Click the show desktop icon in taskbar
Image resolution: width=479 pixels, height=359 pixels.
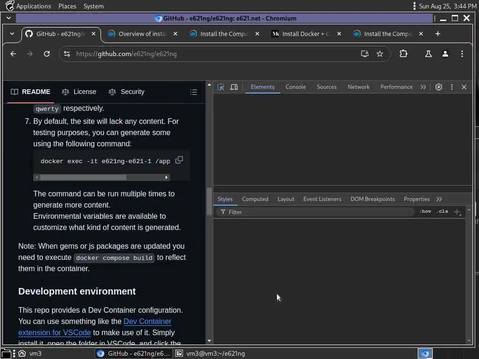(x=6, y=353)
